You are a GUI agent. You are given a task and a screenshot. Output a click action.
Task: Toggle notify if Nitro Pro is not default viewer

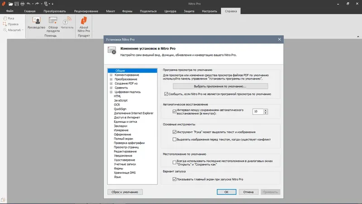tap(166, 94)
